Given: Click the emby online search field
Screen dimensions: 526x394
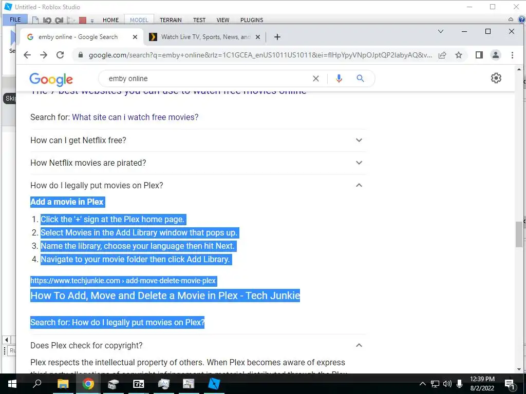Looking at the screenshot, I should (208, 78).
